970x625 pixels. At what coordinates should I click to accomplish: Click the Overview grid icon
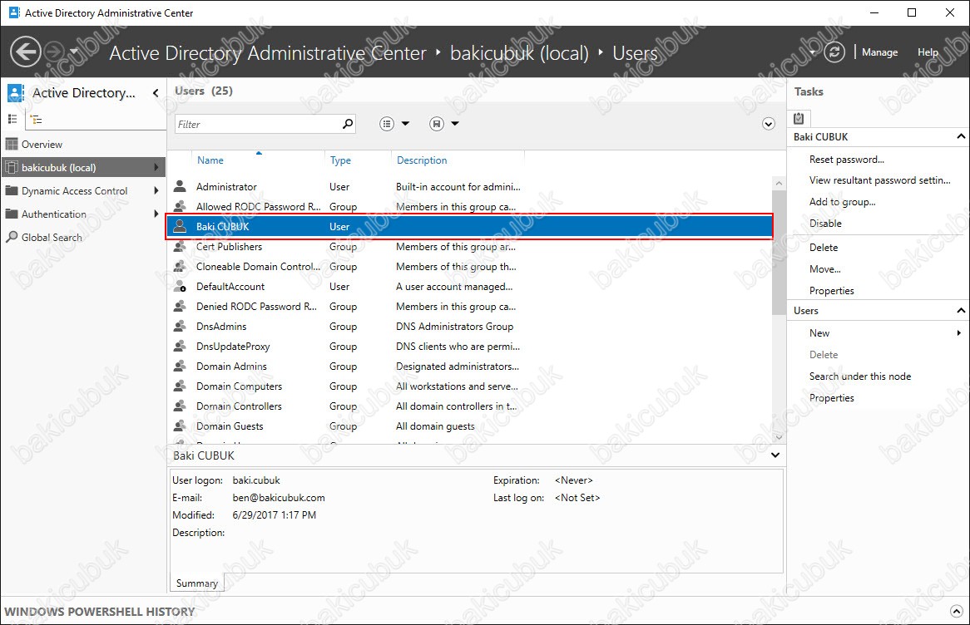[11, 144]
